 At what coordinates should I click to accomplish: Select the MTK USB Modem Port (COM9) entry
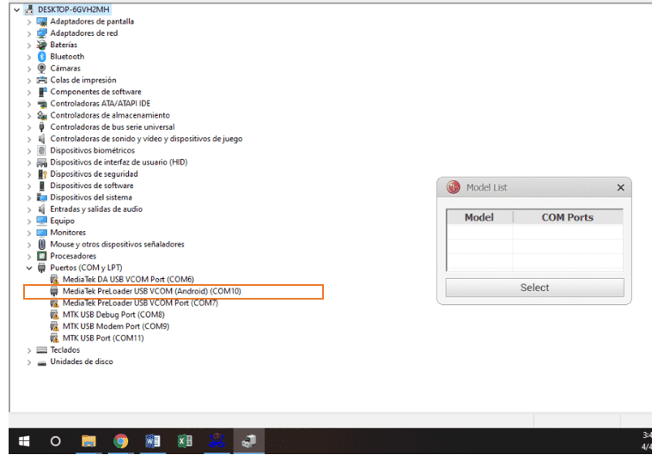tap(116, 326)
